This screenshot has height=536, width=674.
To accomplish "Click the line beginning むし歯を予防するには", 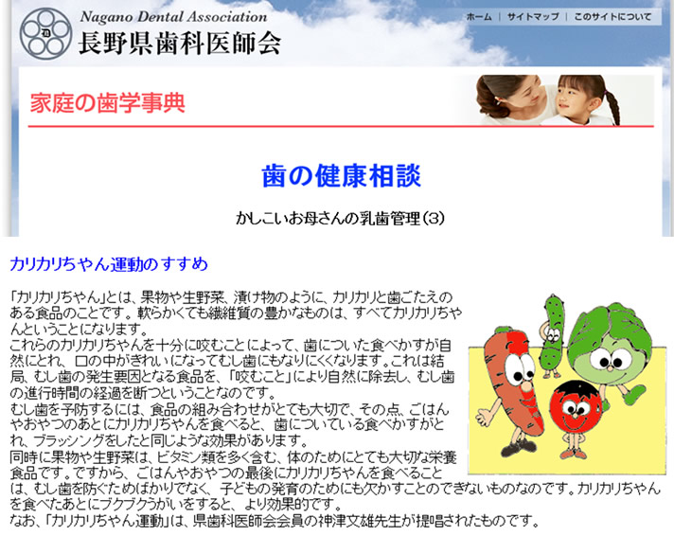I will (229, 409).
